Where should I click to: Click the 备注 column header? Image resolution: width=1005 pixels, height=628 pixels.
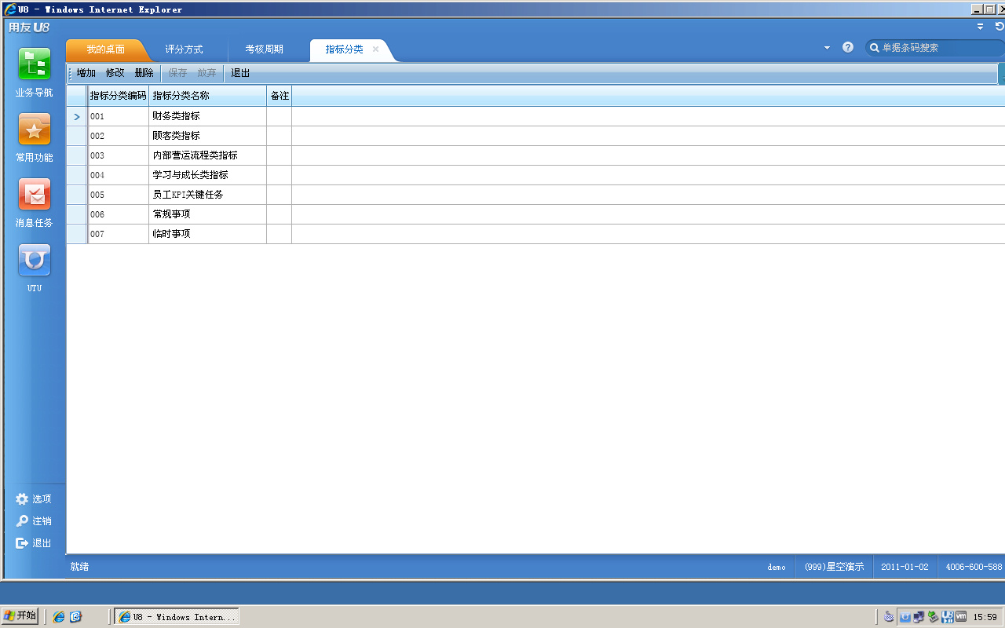pyautogui.click(x=280, y=96)
